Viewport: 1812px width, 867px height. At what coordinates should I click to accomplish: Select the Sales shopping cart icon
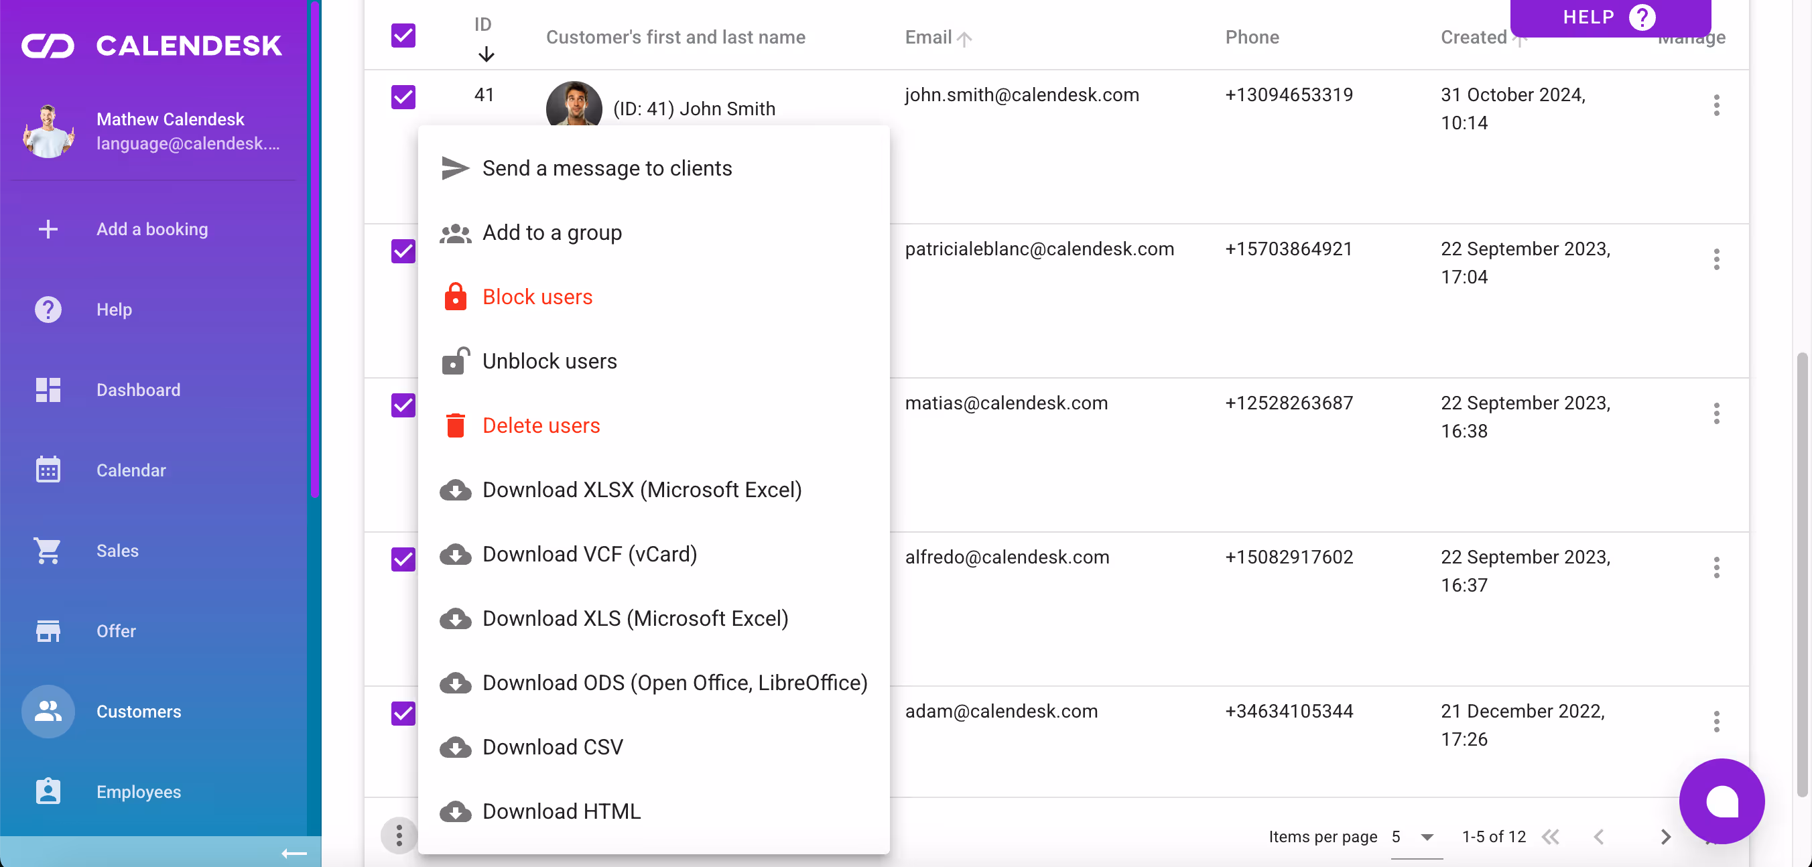coord(47,551)
